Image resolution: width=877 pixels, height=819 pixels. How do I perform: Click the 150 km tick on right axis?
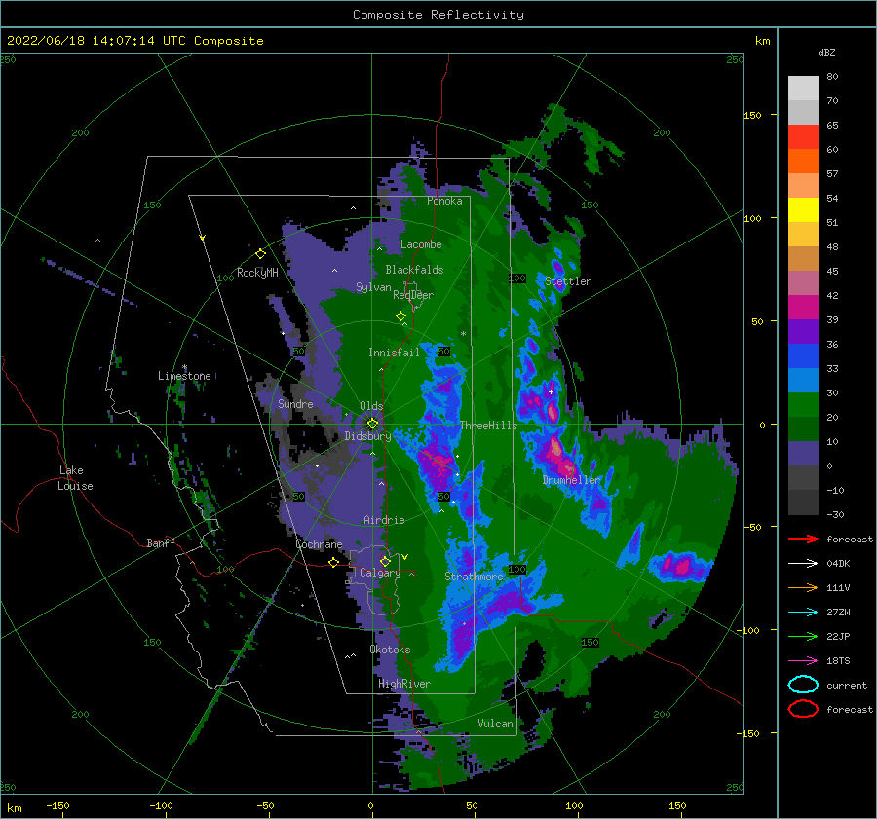[x=752, y=115]
